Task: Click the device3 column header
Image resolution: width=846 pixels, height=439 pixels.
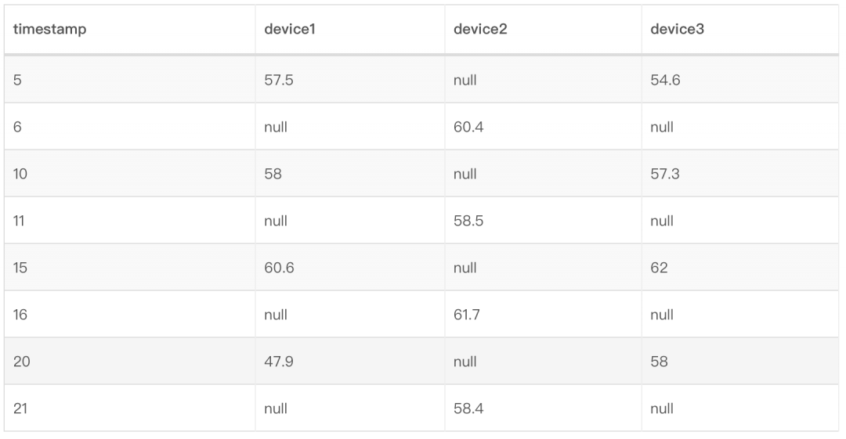Action: tap(673, 30)
